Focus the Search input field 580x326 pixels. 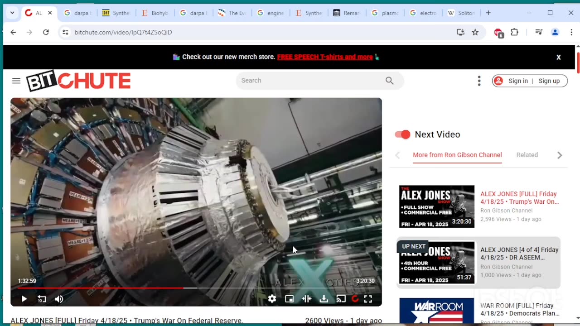[x=310, y=81]
